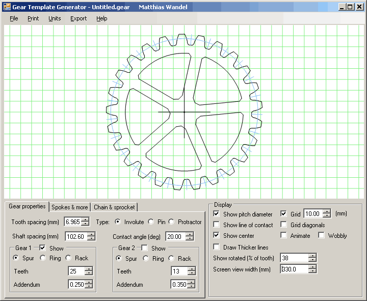
Task: Toggle the Animate checkbox
Action: [284, 236]
